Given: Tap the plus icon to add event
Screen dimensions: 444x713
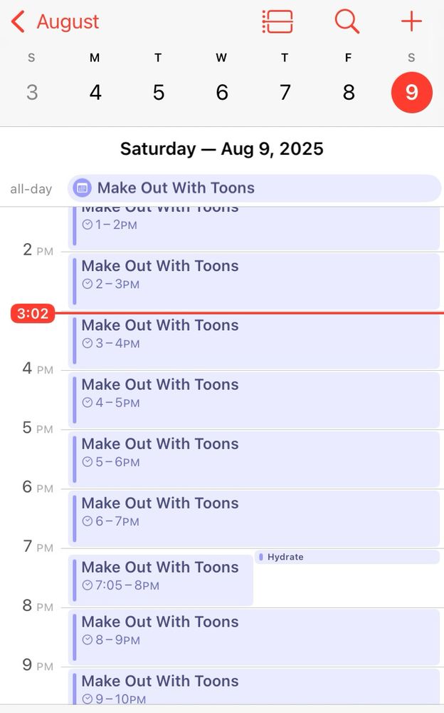Looking at the screenshot, I should pyautogui.click(x=411, y=21).
